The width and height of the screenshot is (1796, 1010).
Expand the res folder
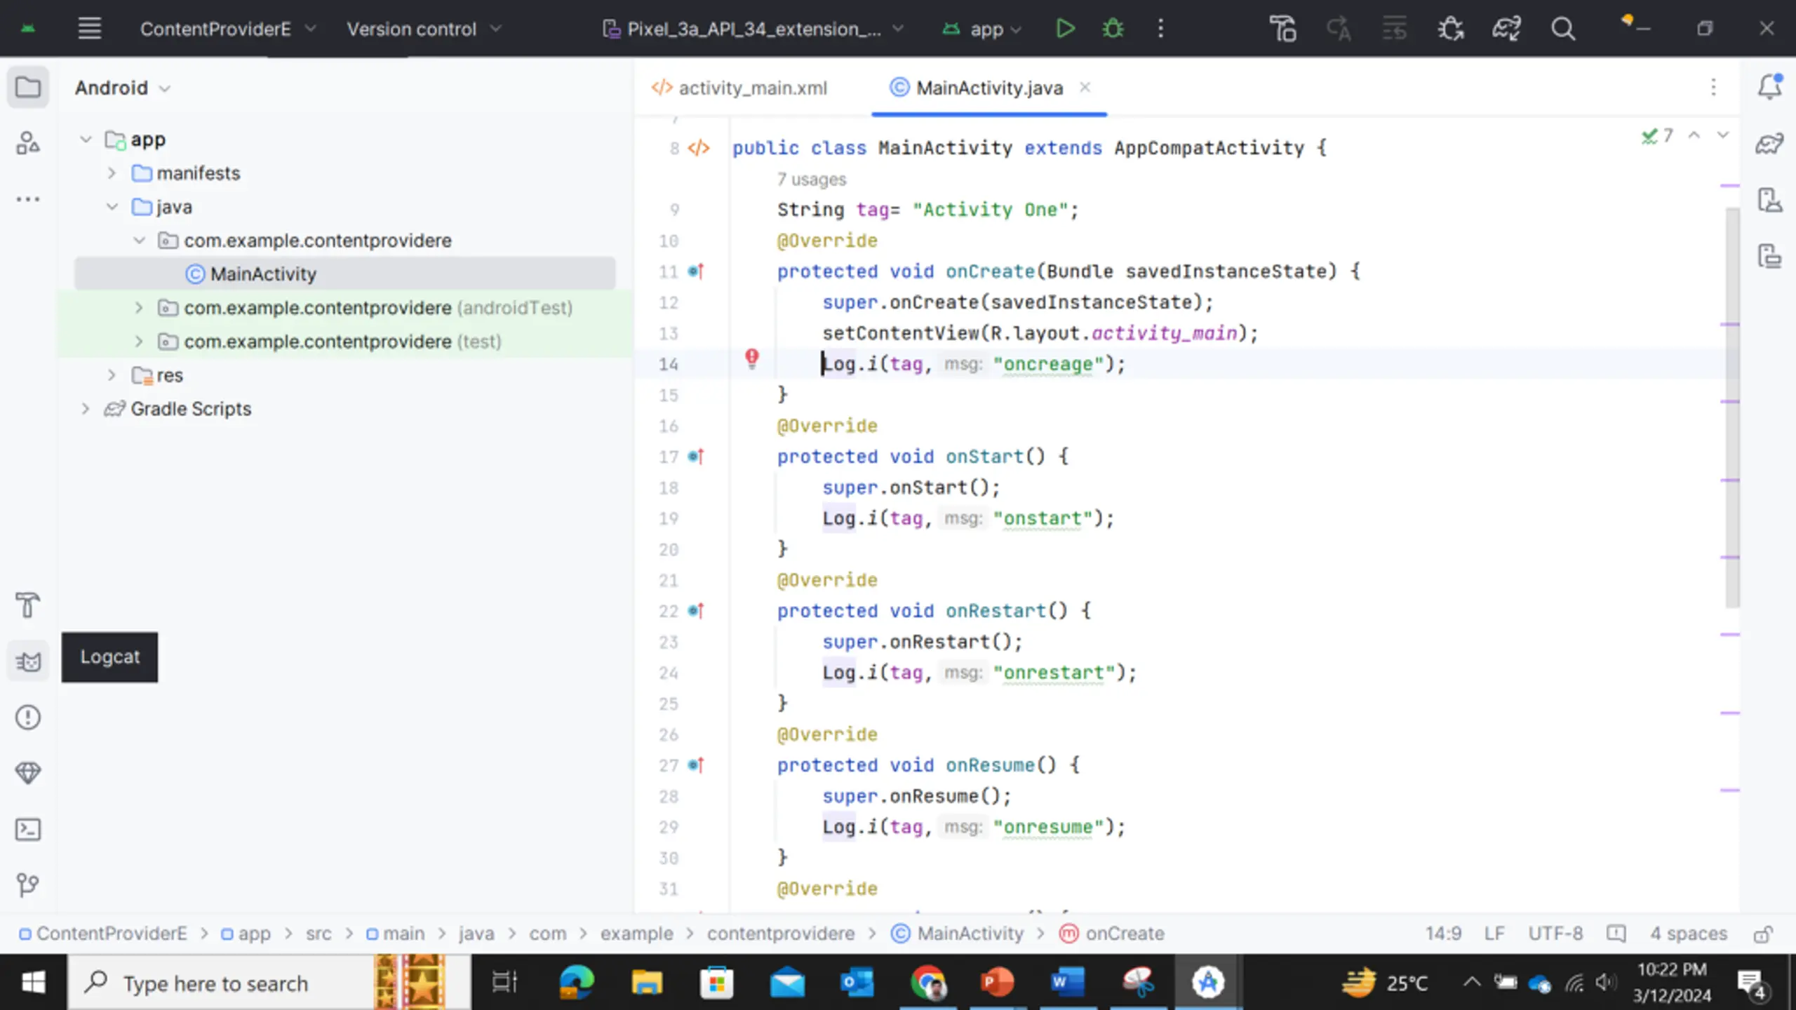click(112, 375)
